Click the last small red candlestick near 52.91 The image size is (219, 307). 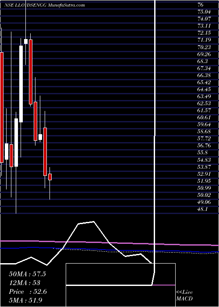pos(50,177)
